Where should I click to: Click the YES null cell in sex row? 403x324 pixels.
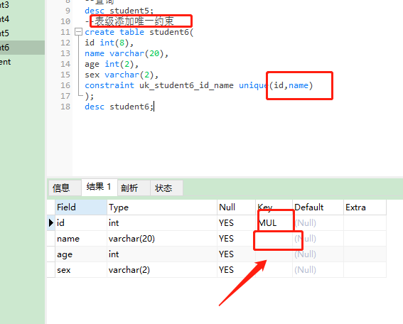236,270
